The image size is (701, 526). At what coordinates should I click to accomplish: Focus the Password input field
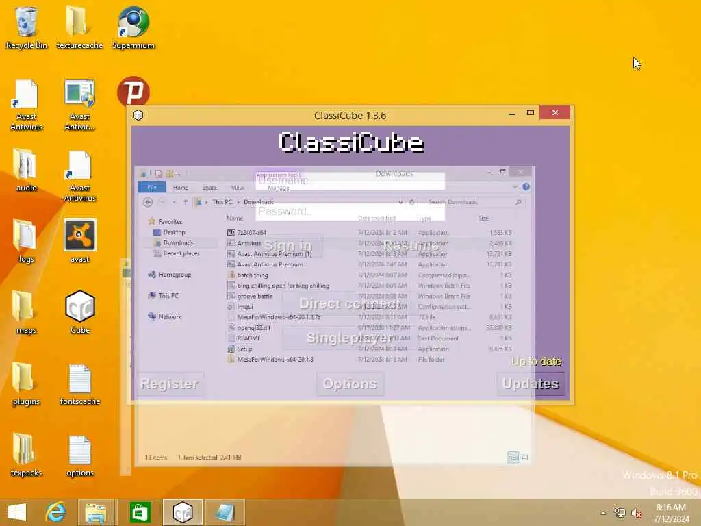pyautogui.click(x=350, y=211)
